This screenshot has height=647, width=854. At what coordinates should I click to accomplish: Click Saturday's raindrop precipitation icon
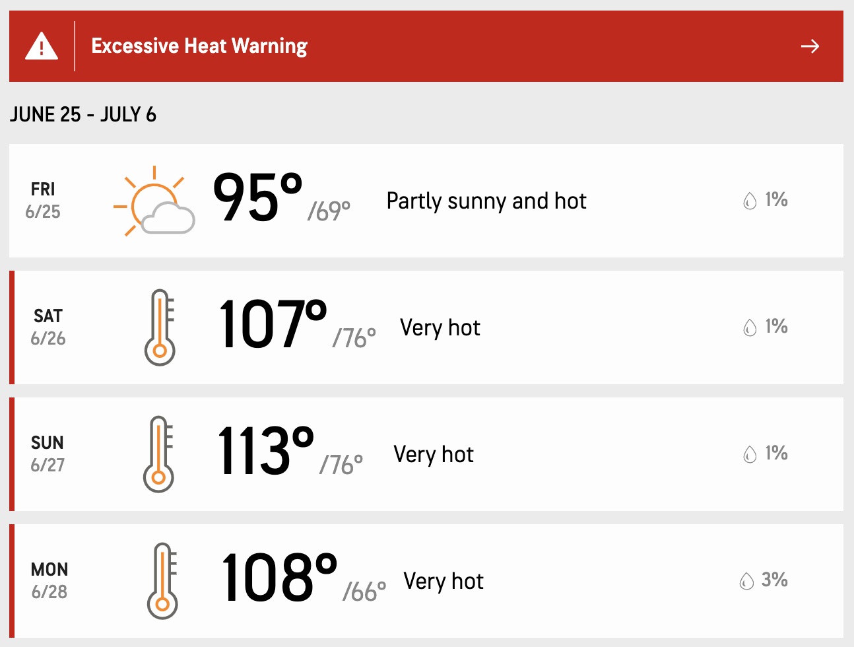pyautogui.click(x=750, y=327)
